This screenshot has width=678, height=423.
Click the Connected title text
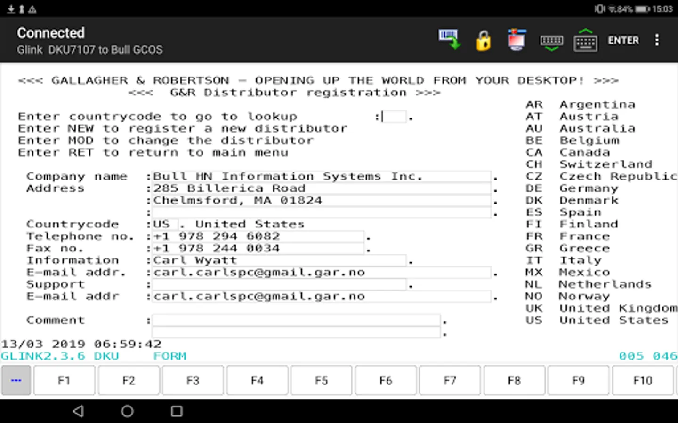(51, 33)
